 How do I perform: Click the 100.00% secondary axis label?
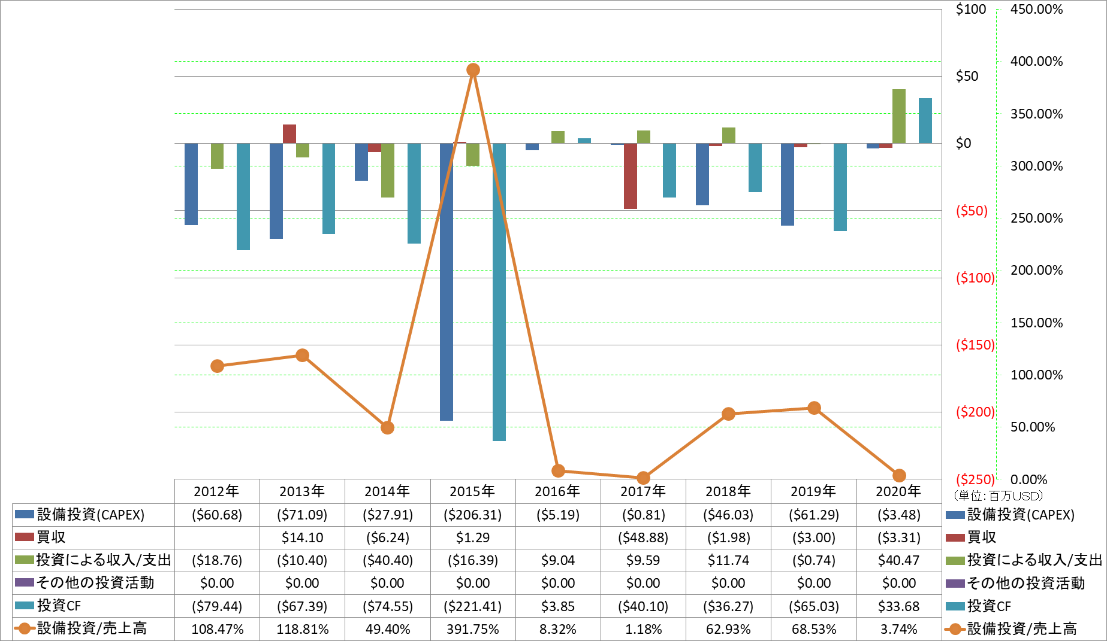pos(1036,375)
